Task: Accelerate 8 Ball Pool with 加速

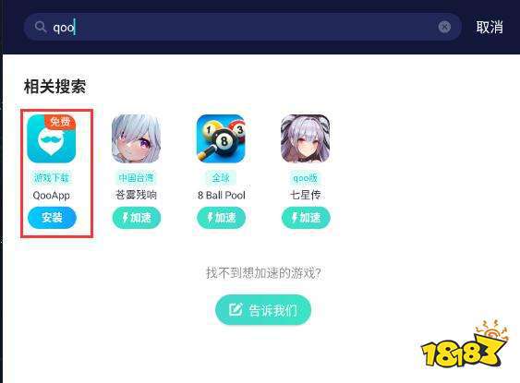Action: [x=221, y=218]
